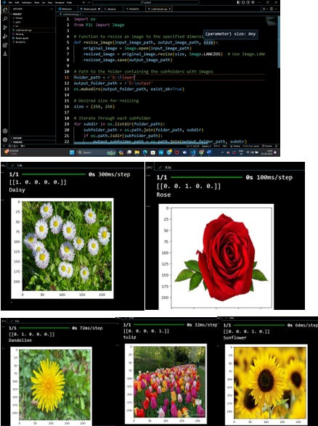
Task: Open the Run and Debug view
Action: pyautogui.click(x=5, y=36)
